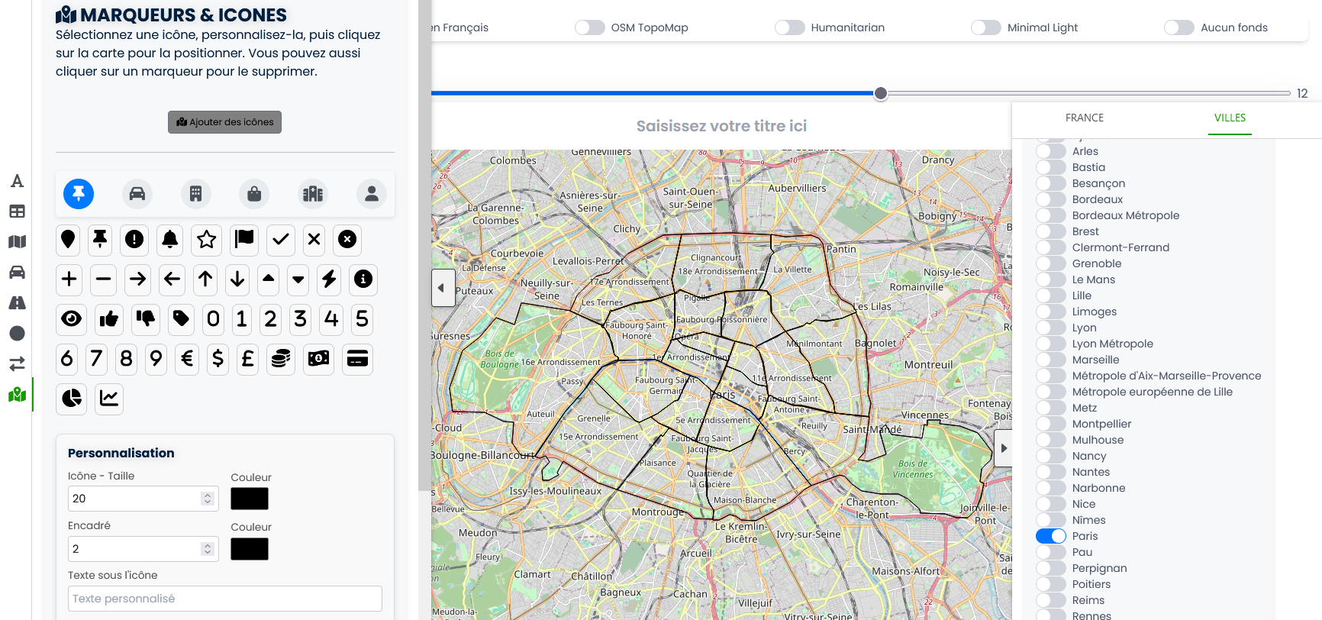Pick the bell marker icon

[170, 240]
